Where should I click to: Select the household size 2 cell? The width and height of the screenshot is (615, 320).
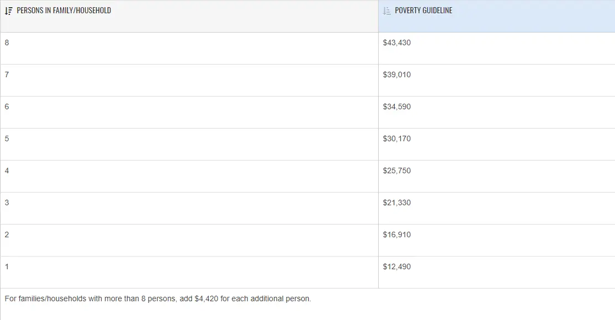click(7, 235)
